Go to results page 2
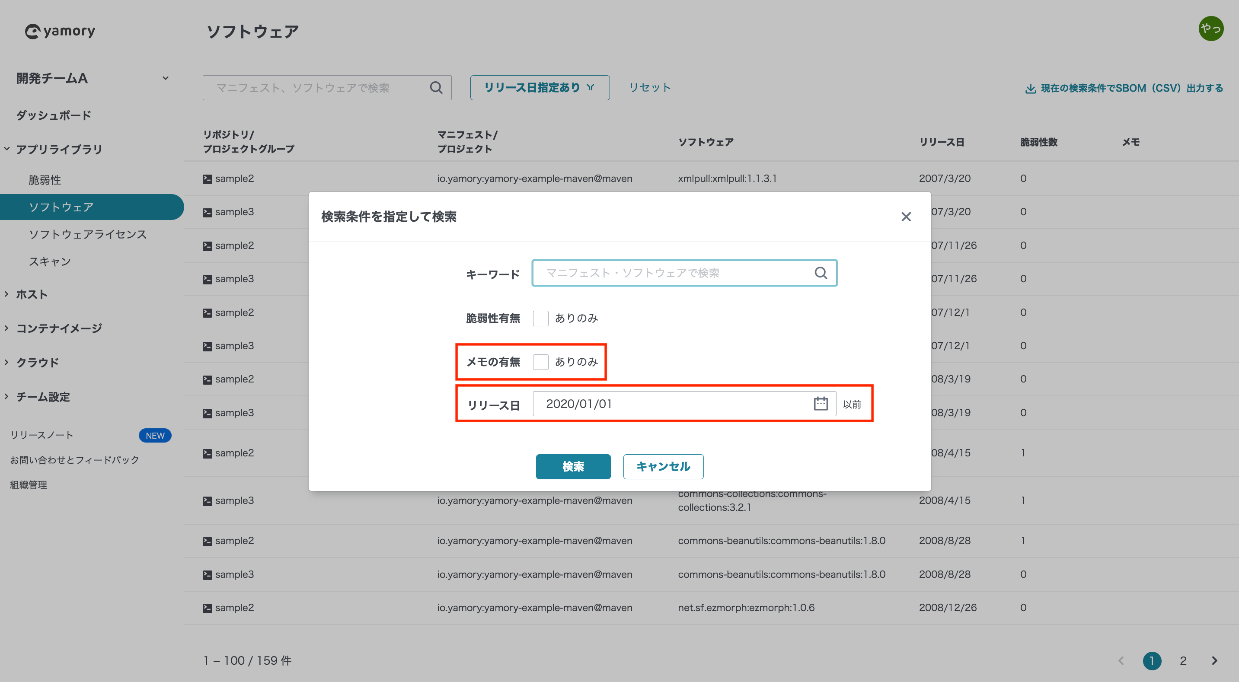Image resolution: width=1239 pixels, height=682 pixels. [x=1183, y=660]
